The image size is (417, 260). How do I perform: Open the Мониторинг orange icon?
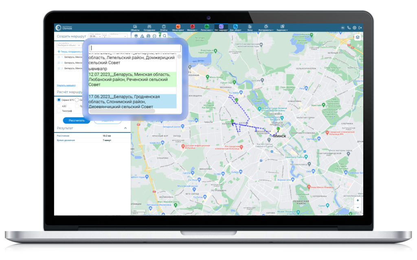[178, 27]
